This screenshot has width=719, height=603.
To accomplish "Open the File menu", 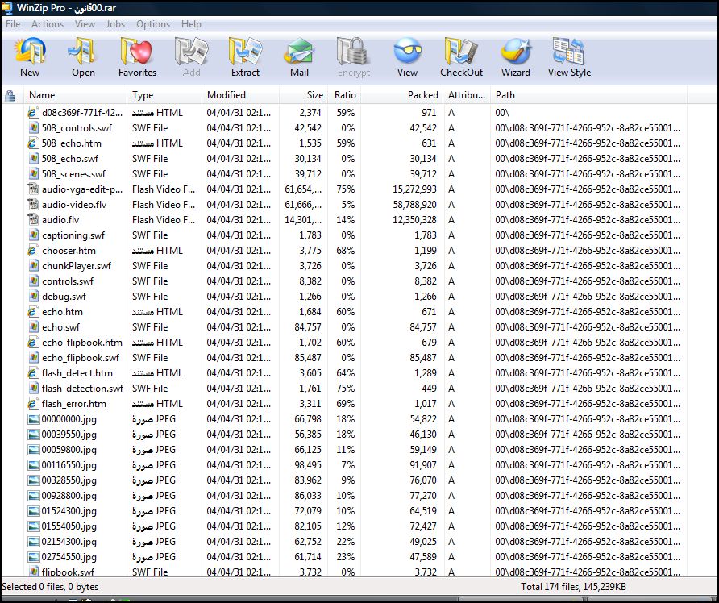I will pyautogui.click(x=13, y=24).
